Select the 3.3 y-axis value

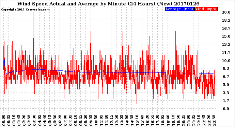pos(226,93)
